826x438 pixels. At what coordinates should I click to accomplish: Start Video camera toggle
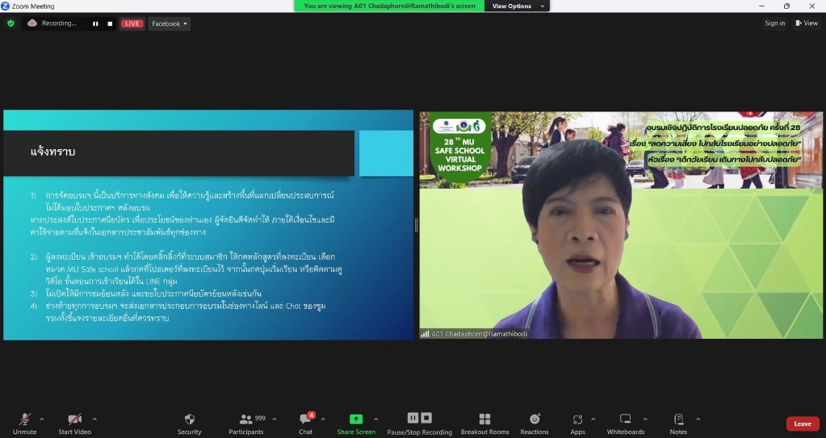[x=75, y=423]
